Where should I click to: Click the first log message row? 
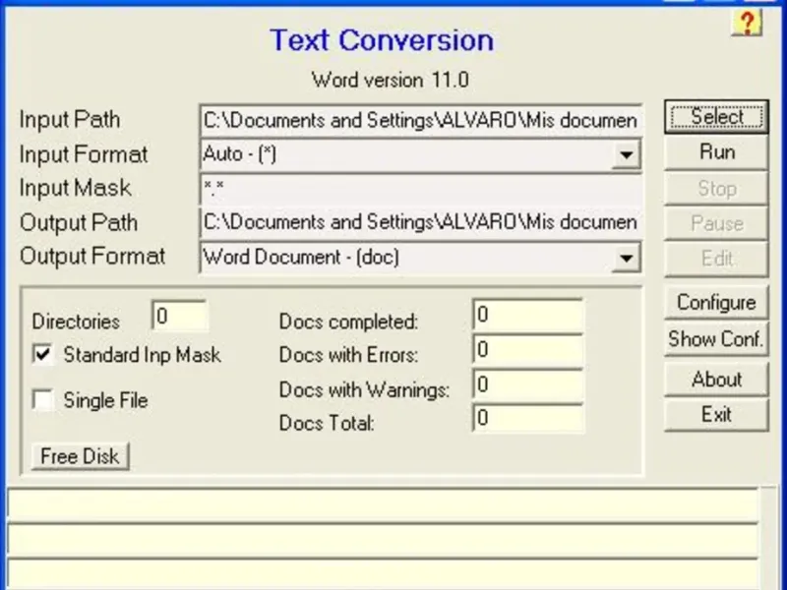(383, 504)
